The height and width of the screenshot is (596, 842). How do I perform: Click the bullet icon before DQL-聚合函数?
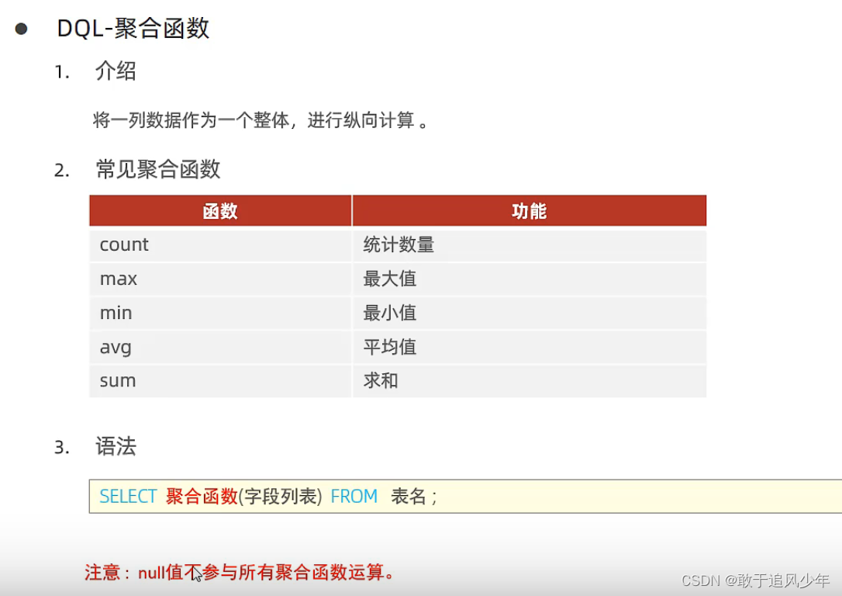coord(19,29)
